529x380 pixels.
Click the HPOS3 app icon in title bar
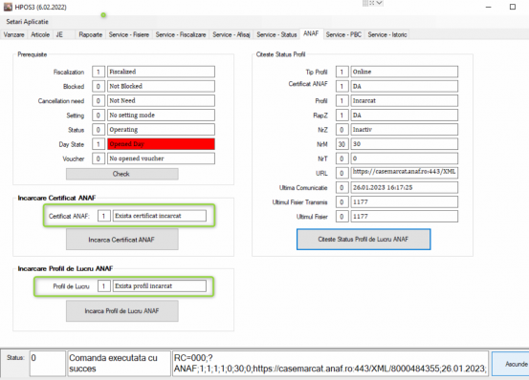pyautogui.click(x=8, y=7)
